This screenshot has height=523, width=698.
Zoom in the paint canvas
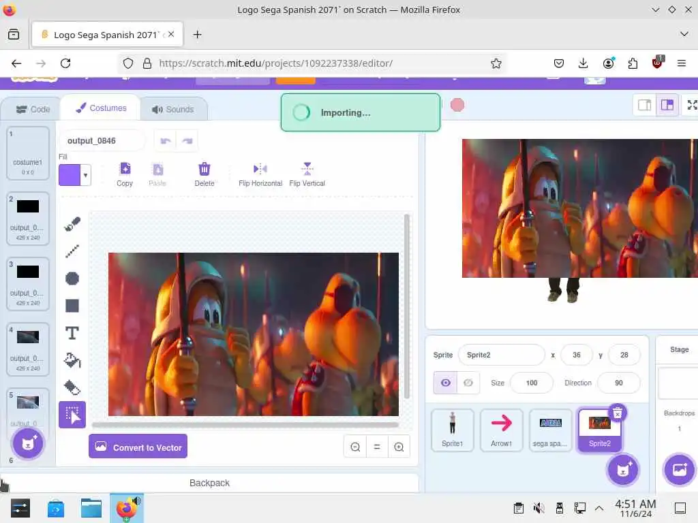pyautogui.click(x=399, y=447)
